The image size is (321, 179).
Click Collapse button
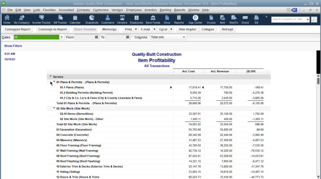pyautogui.click(x=208, y=29)
